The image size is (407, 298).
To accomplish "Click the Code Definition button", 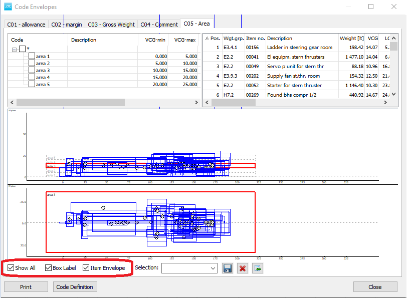I will (75, 287).
